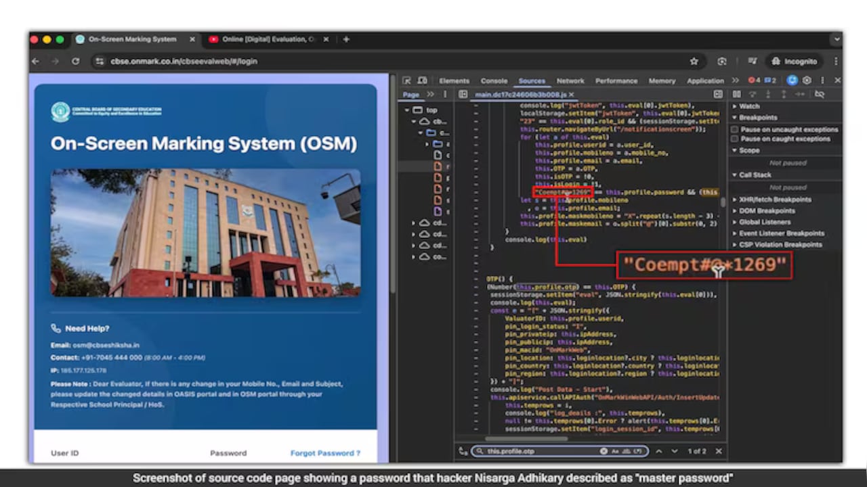The image size is (867, 487).
Task: Click the osm@cbseshiksha.in email address
Action: [x=105, y=345]
